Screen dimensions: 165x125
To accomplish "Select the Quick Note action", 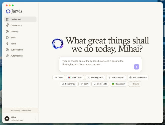I will (x=100, y=84).
